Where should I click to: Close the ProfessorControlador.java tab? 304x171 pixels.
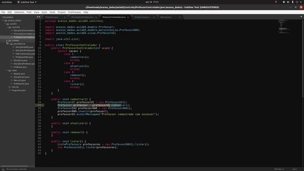(x=128, y=17)
